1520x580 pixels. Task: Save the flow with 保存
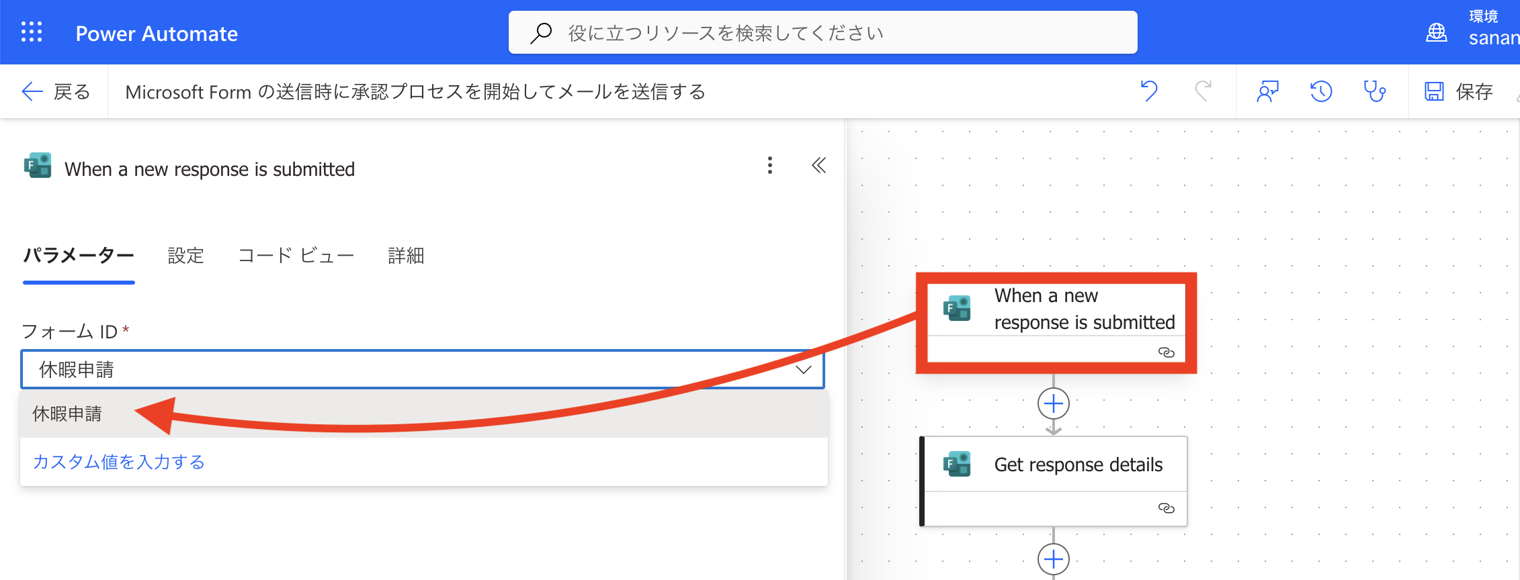tap(1458, 91)
